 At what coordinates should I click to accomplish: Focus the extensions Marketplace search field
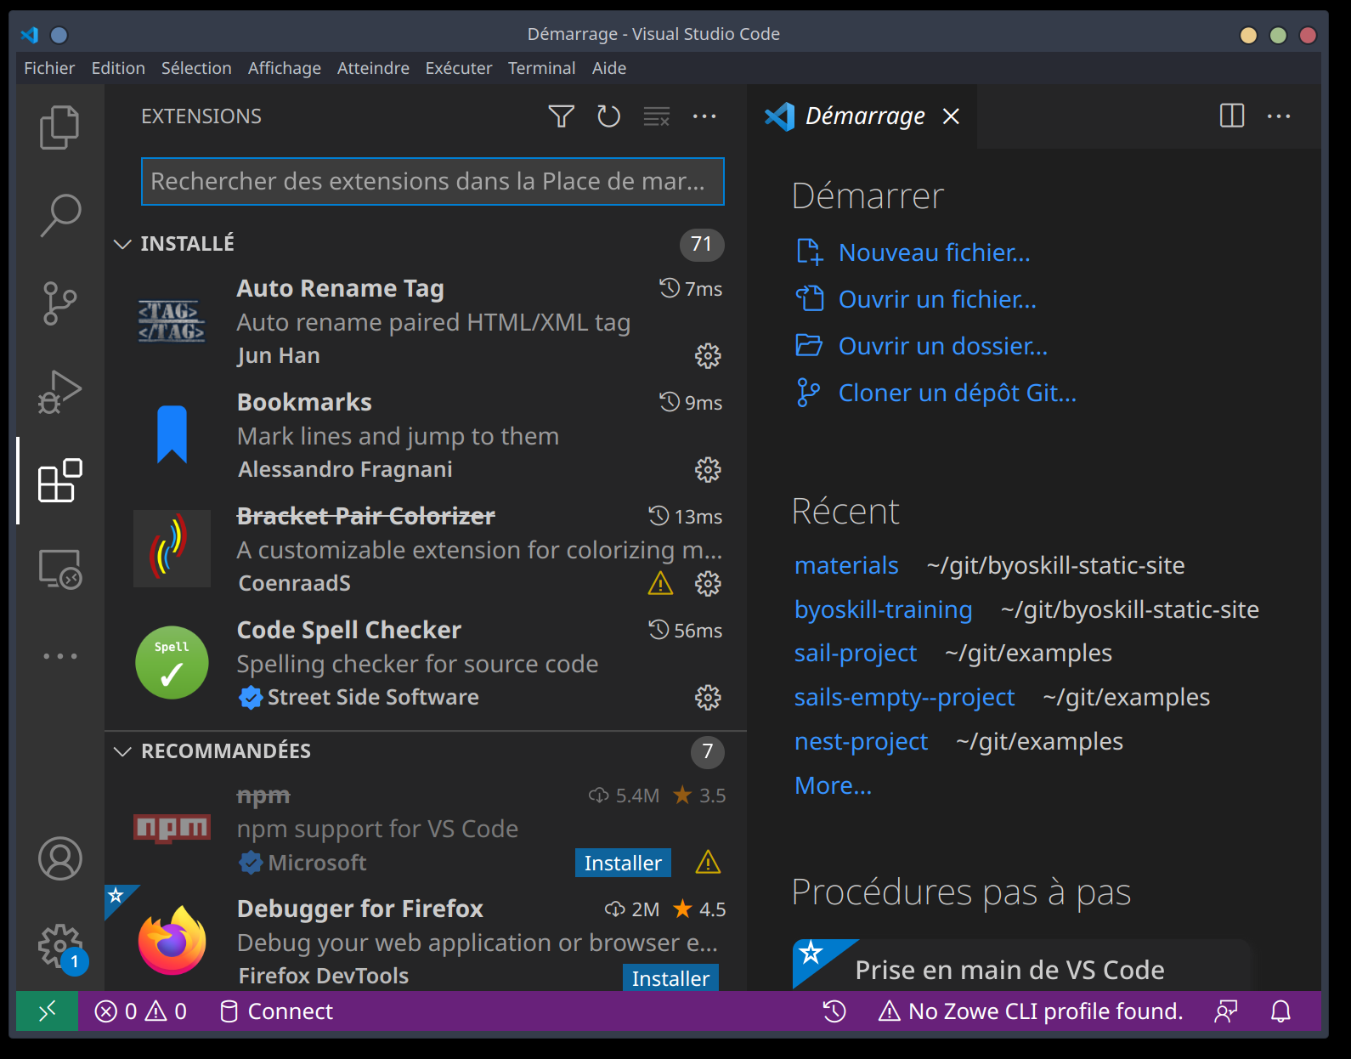tap(432, 181)
